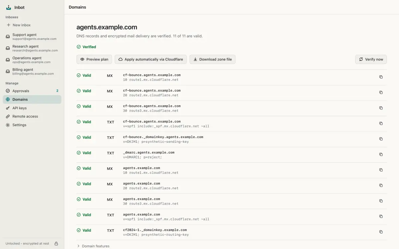The width and height of the screenshot is (399, 249).
Task: Select Domains in the sidebar
Action: coord(32,100)
